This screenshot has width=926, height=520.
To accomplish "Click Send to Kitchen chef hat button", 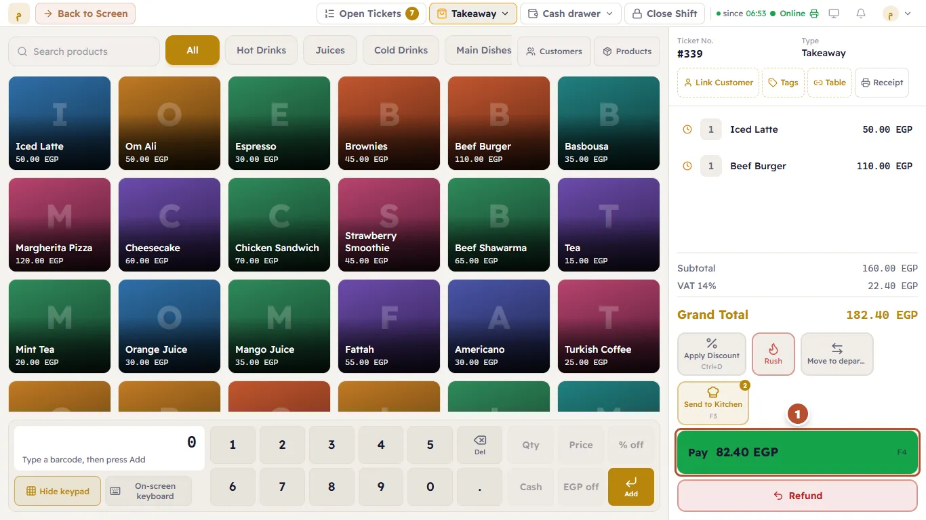I will coord(713,403).
